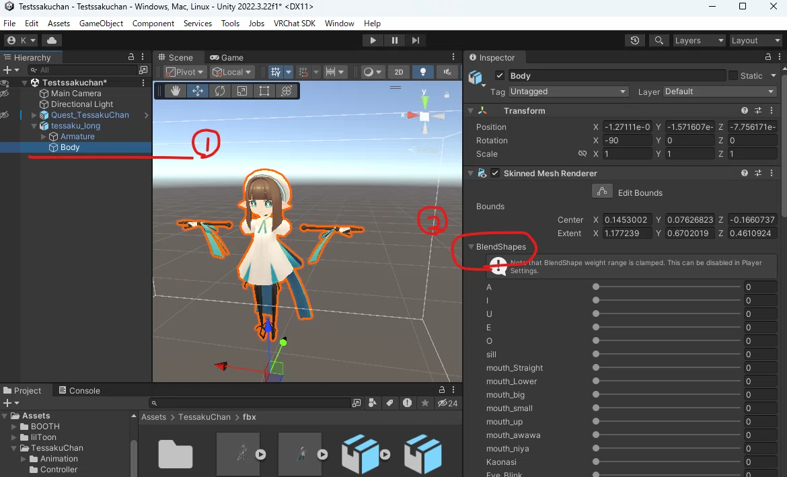Image resolution: width=787 pixels, height=477 pixels.
Task: Collapse the tessaku_long node
Action: click(34, 126)
